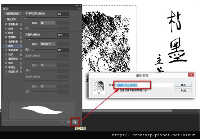Uncheck the 雙筆刷 (Dual Brush) checkbox

(x=6, y=37)
